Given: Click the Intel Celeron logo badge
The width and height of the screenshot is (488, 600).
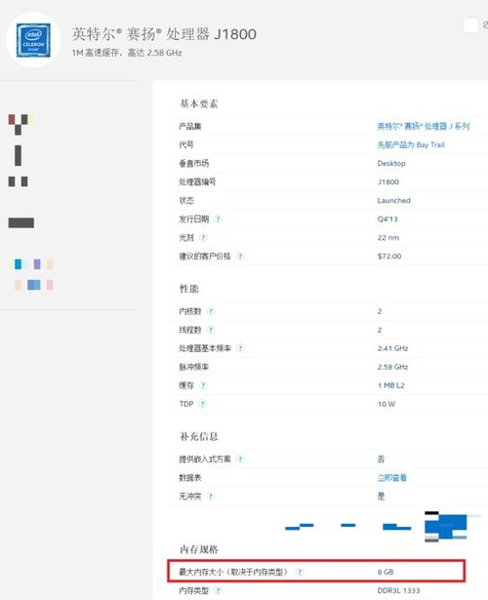Looking at the screenshot, I should (x=33, y=40).
